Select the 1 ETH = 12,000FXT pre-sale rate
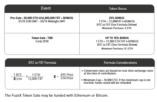The width and height of the screenshot is (157, 102). (x=117, y=21)
